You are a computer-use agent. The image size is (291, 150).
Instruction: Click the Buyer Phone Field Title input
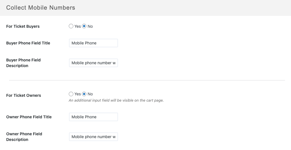click(93, 43)
